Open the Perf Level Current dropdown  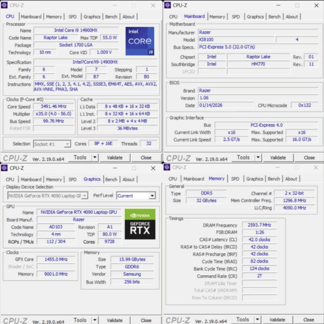(x=136, y=196)
